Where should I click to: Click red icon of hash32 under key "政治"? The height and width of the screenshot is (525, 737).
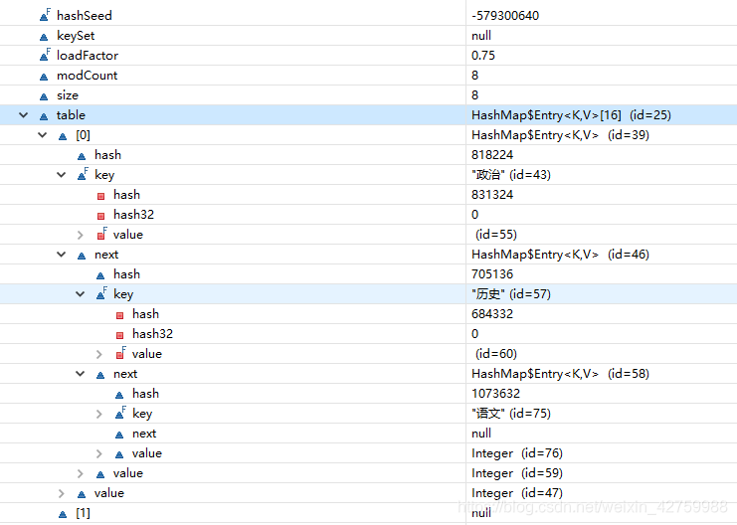tap(101, 216)
